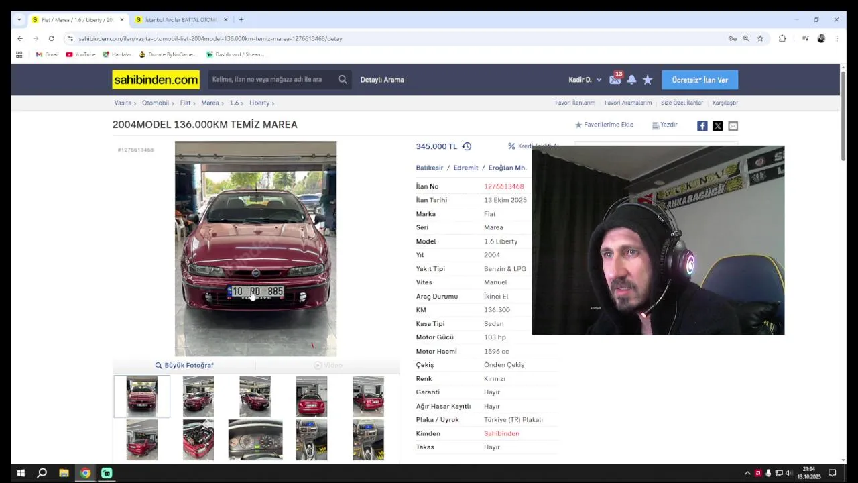The width and height of the screenshot is (858, 483).
Task: Open Detaylı Arama
Action: coord(382,80)
